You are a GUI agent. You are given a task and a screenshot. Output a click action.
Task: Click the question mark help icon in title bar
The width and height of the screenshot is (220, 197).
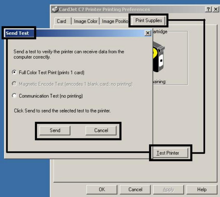(208, 9)
